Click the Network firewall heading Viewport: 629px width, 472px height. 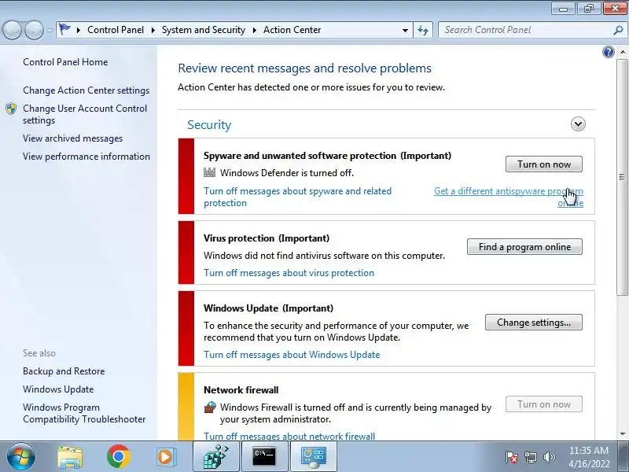click(241, 390)
